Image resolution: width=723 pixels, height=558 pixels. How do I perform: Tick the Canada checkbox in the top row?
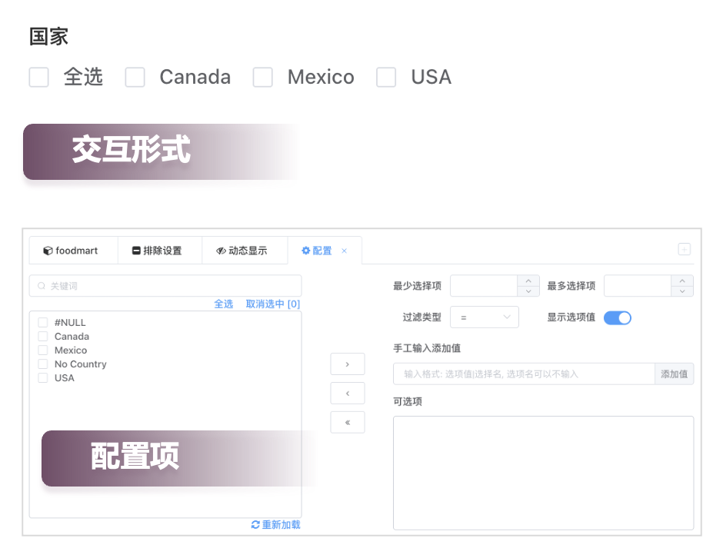coord(135,77)
